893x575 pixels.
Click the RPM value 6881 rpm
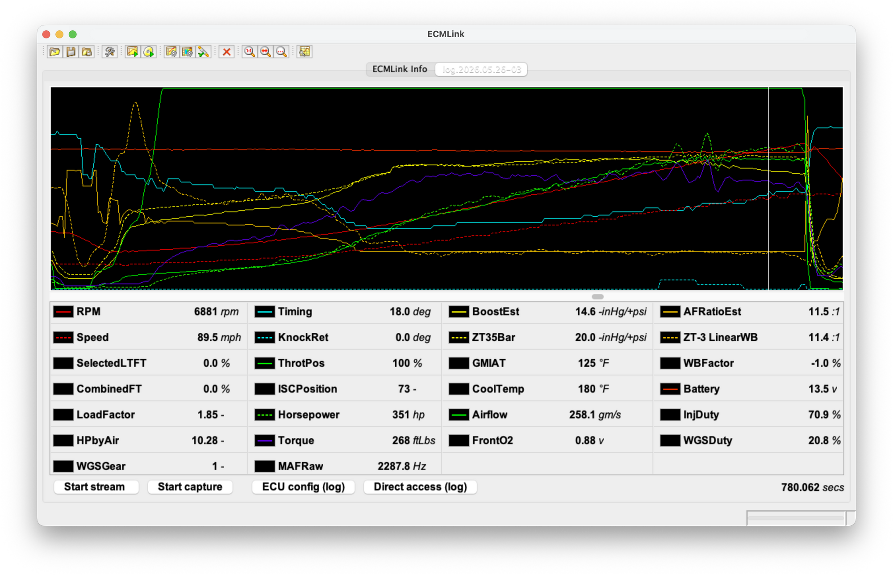coord(216,312)
